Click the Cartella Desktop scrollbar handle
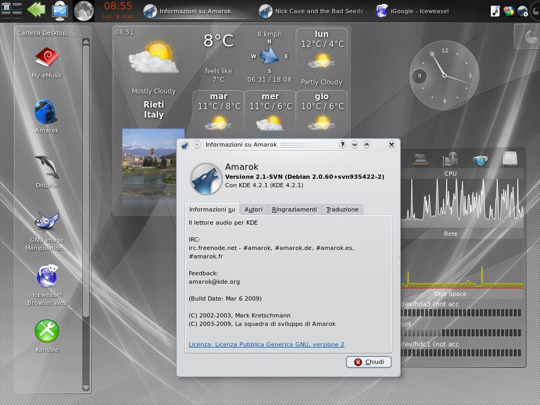The height and width of the screenshot is (405, 540). pos(86,181)
